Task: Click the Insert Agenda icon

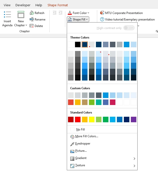Action: click(x=7, y=14)
